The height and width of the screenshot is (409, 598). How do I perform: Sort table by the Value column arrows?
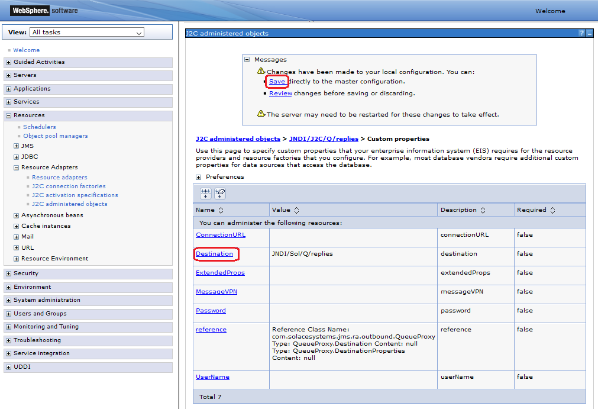coord(296,210)
